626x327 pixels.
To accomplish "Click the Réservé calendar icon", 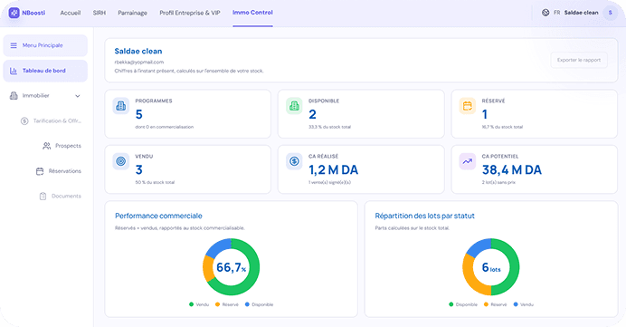I will (467, 106).
